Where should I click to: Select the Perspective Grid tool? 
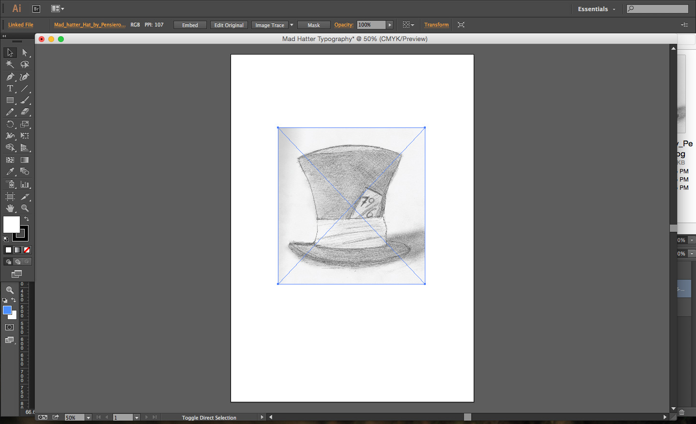pyautogui.click(x=25, y=148)
